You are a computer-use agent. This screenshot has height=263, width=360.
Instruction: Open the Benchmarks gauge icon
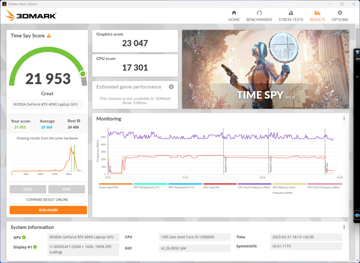259,13
